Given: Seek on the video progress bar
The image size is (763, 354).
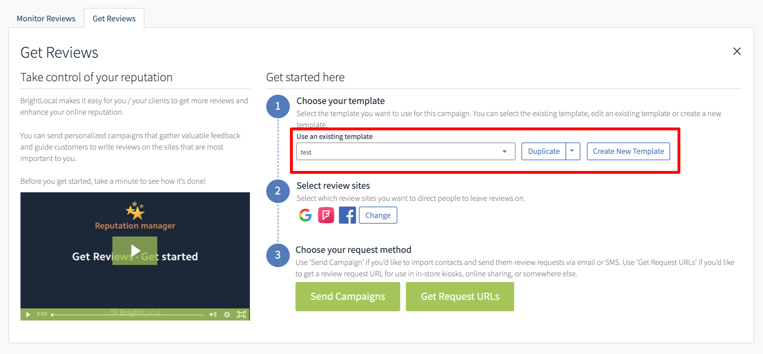Looking at the screenshot, I should click(x=128, y=315).
